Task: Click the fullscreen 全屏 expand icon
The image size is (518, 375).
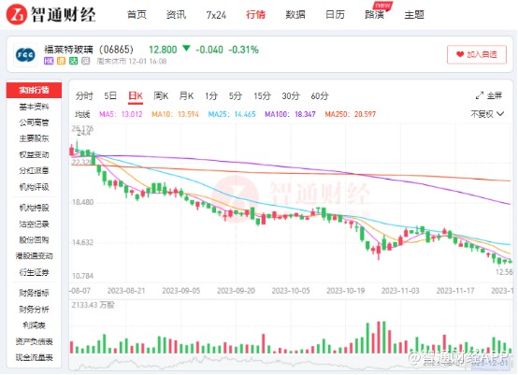Action: [480, 95]
